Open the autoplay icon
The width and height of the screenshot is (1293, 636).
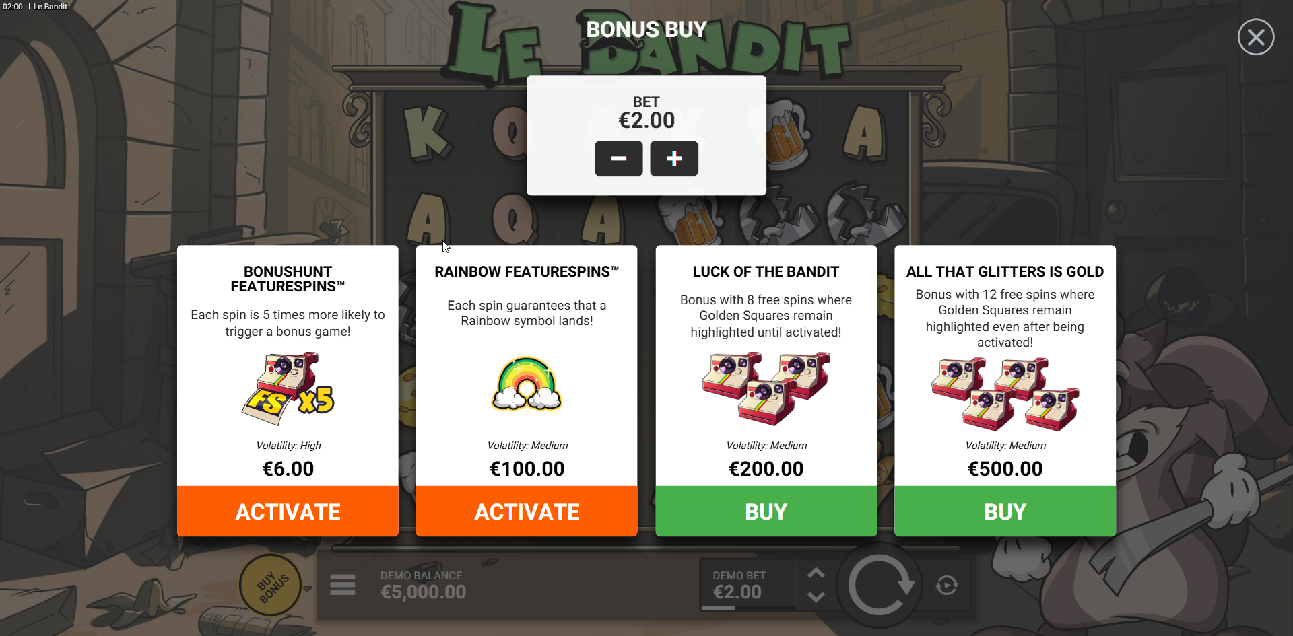point(947,586)
